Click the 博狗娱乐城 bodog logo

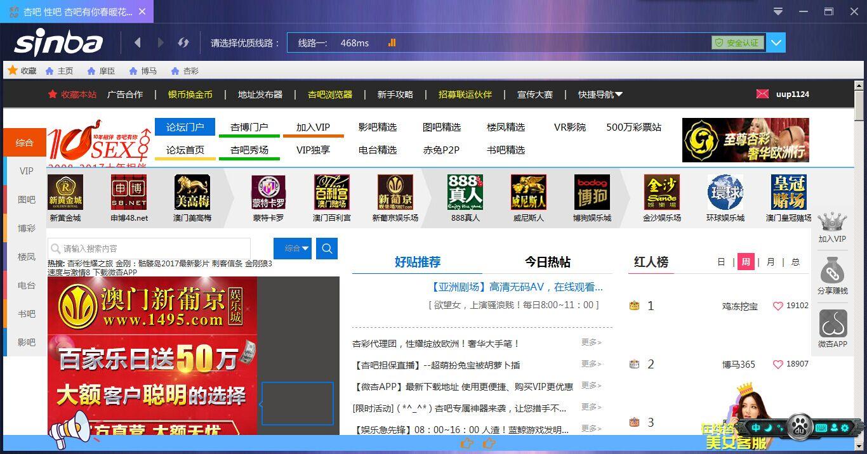(x=592, y=192)
